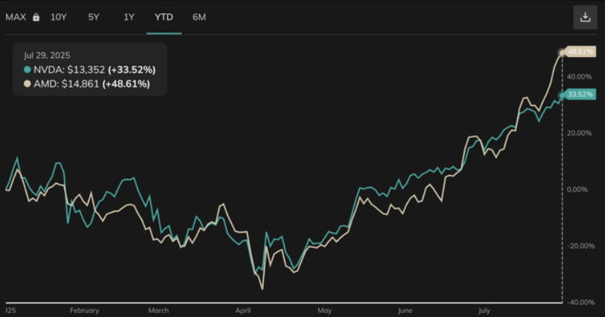Click the February label on the x-axis
605x317 pixels.
pos(84,310)
